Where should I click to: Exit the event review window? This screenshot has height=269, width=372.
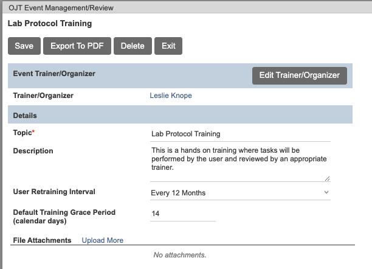[168, 46]
